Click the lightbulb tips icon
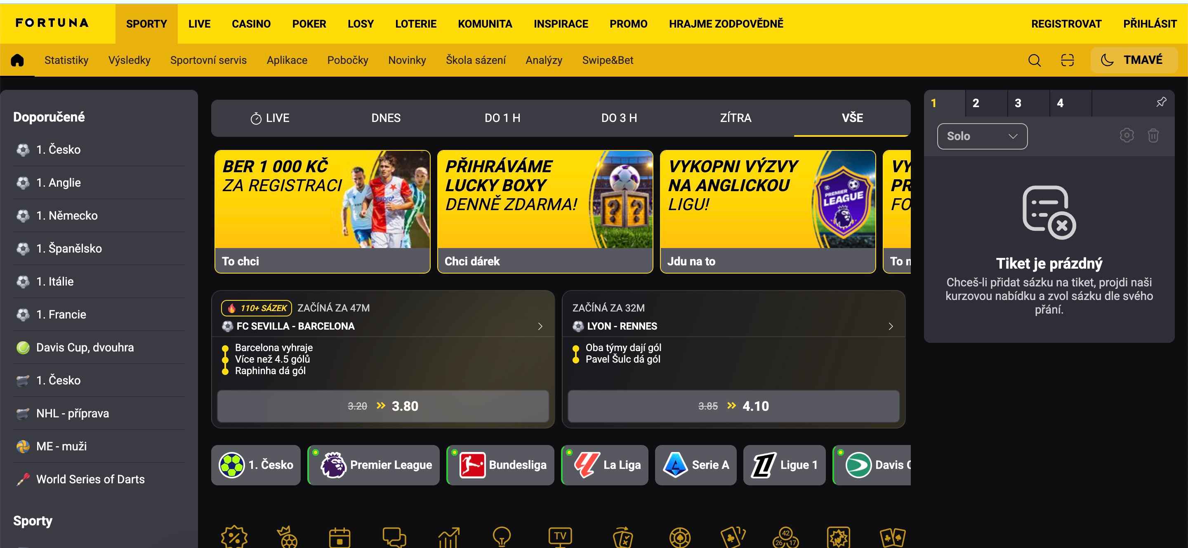Screen dimensions: 1188x548 click(502, 537)
